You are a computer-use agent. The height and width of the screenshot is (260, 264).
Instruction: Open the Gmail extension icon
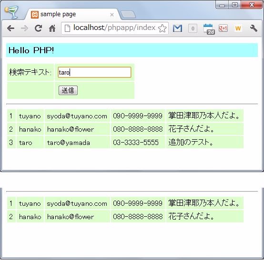pyautogui.click(x=177, y=28)
